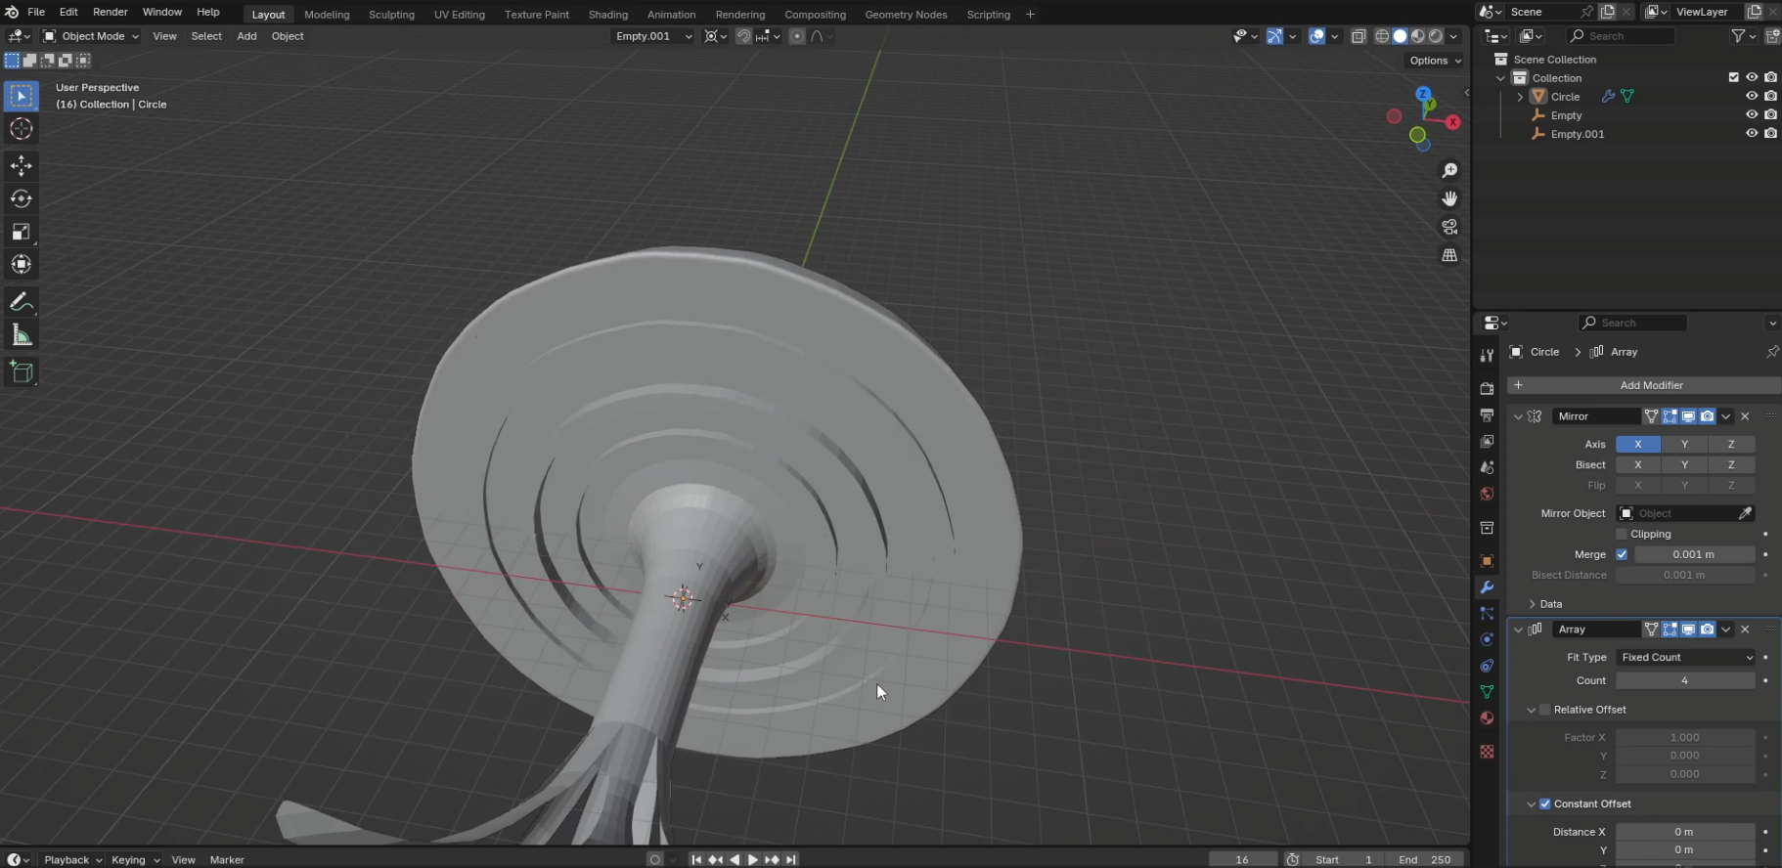Collapse the Array modifier panel
This screenshot has height=868, width=1782.
(x=1518, y=630)
